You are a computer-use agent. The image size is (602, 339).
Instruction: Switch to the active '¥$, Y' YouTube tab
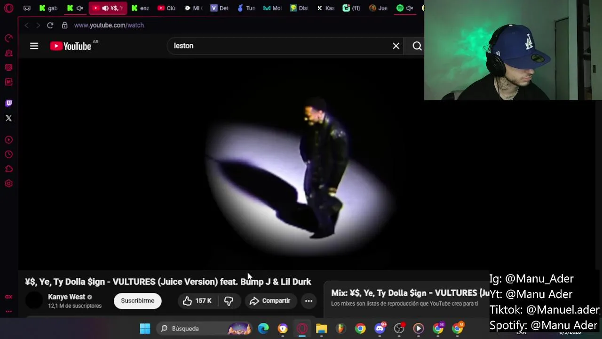point(108,8)
